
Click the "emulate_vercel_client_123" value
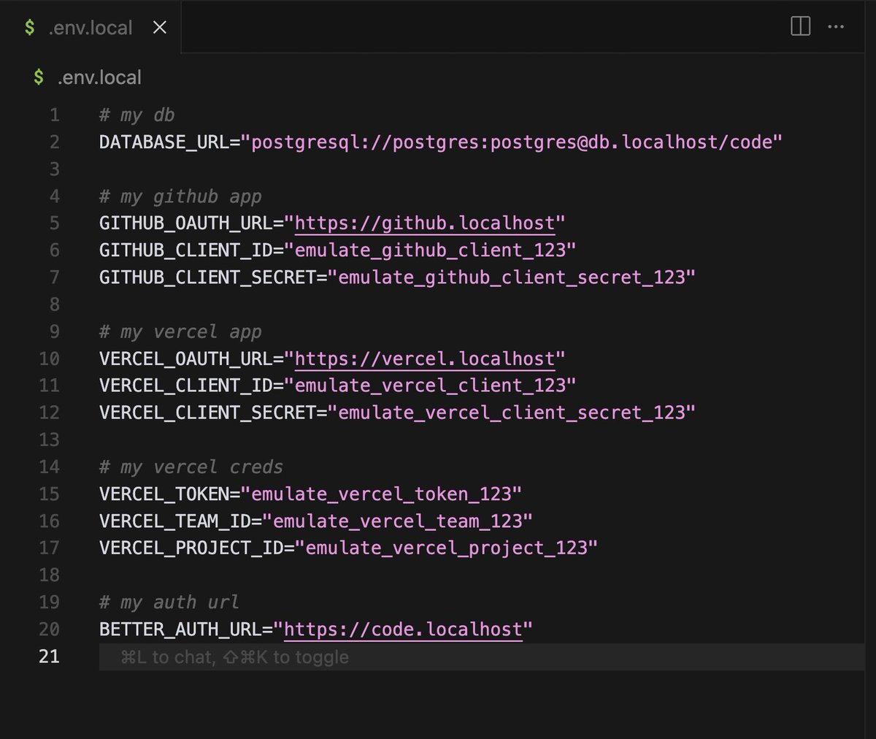430,386
